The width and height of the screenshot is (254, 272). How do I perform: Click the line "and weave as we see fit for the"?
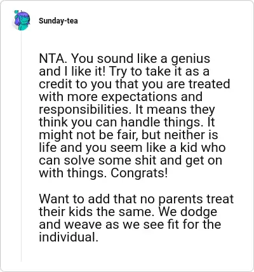(x=130, y=224)
